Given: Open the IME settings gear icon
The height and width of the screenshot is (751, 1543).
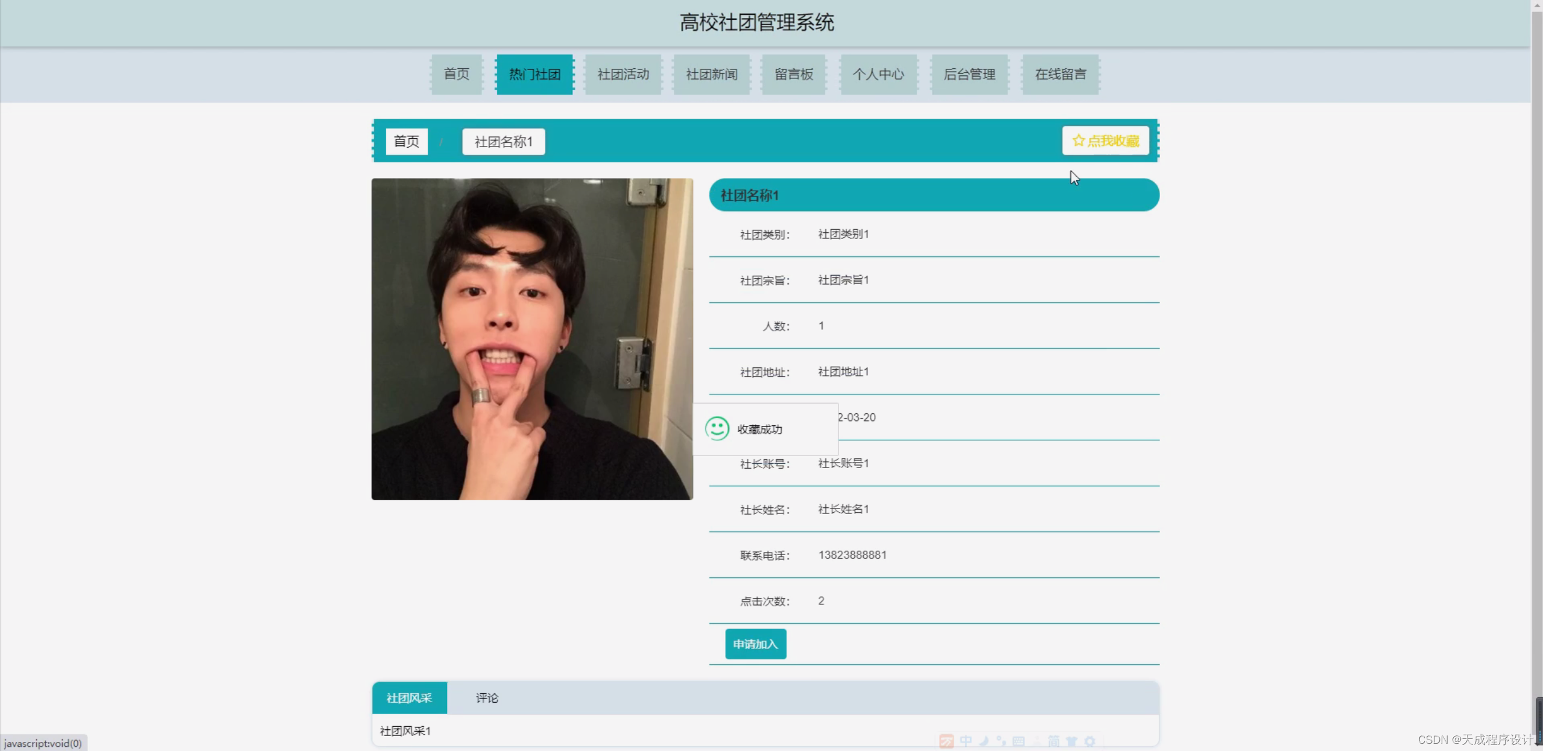Looking at the screenshot, I should 1089,741.
